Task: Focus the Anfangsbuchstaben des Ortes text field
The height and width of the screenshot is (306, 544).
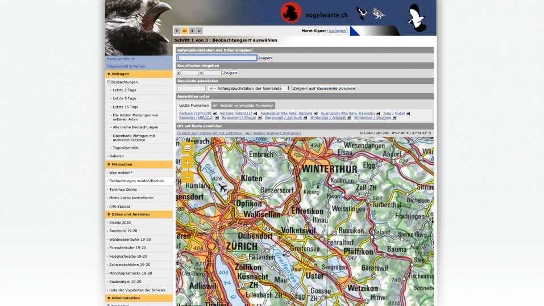Action: (217, 58)
